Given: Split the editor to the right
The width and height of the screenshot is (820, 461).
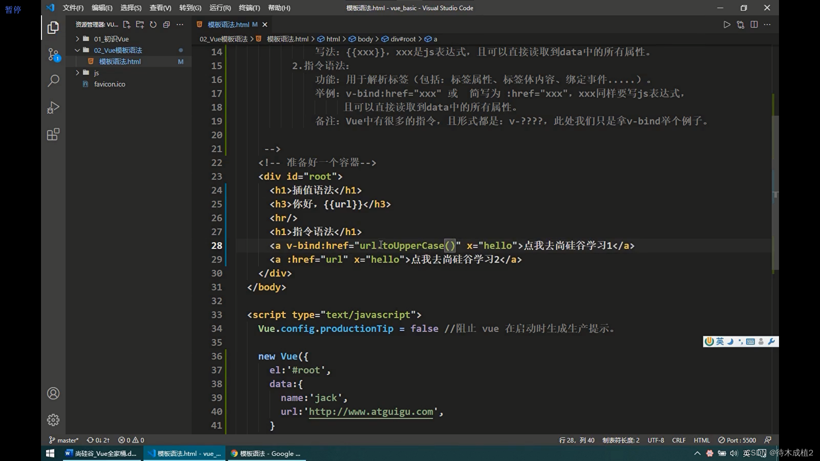Looking at the screenshot, I should pos(754,25).
